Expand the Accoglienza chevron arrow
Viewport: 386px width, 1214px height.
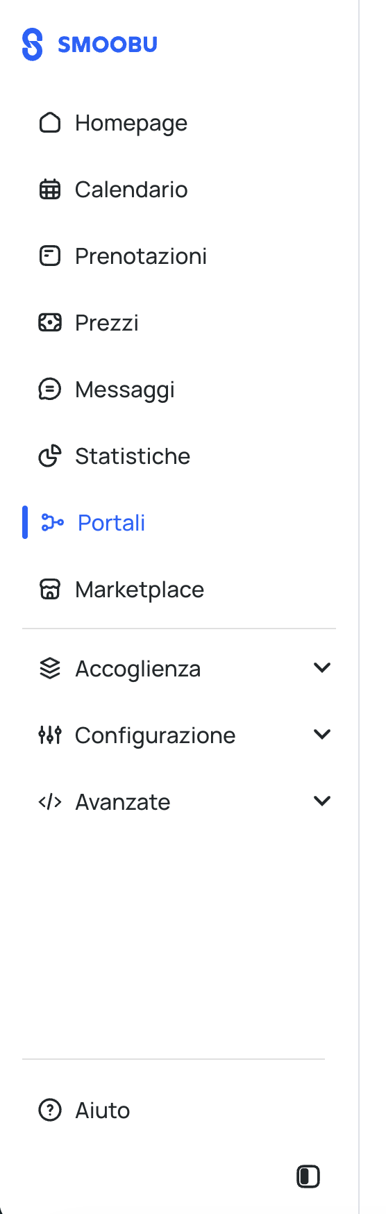click(322, 668)
